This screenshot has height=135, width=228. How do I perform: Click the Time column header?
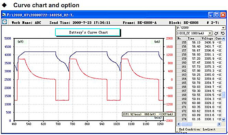coord(194,38)
